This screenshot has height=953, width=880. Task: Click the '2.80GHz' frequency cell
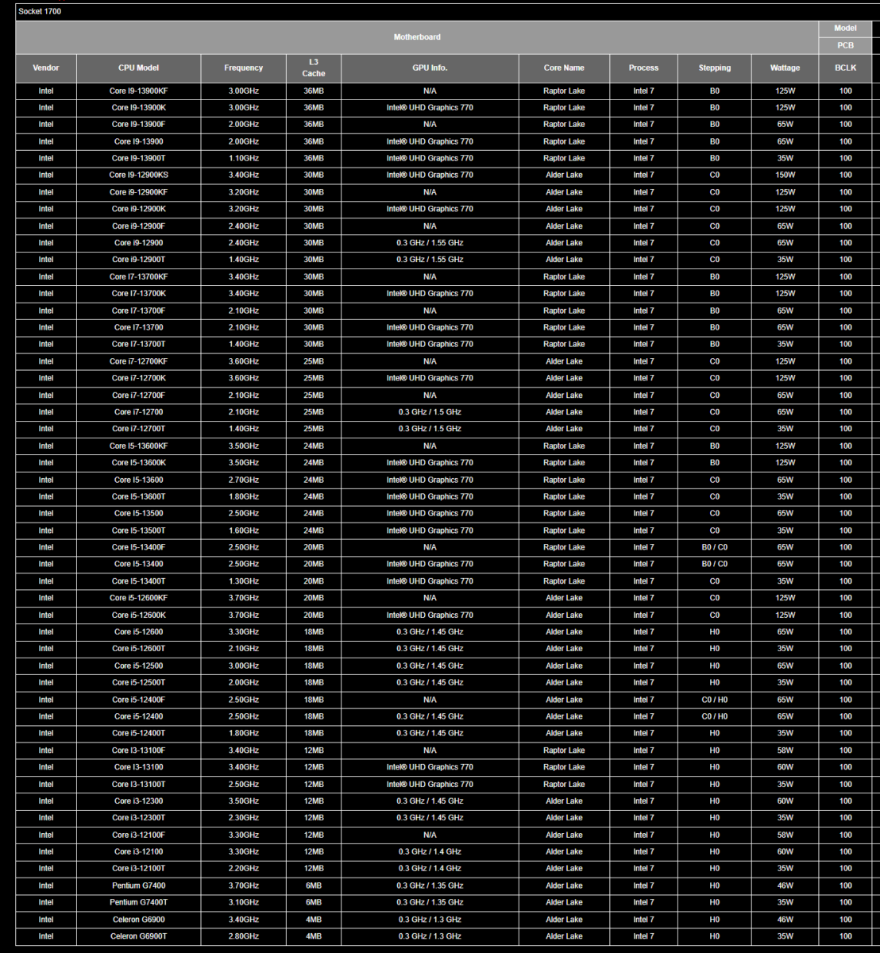pyautogui.click(x=244, y=936)
